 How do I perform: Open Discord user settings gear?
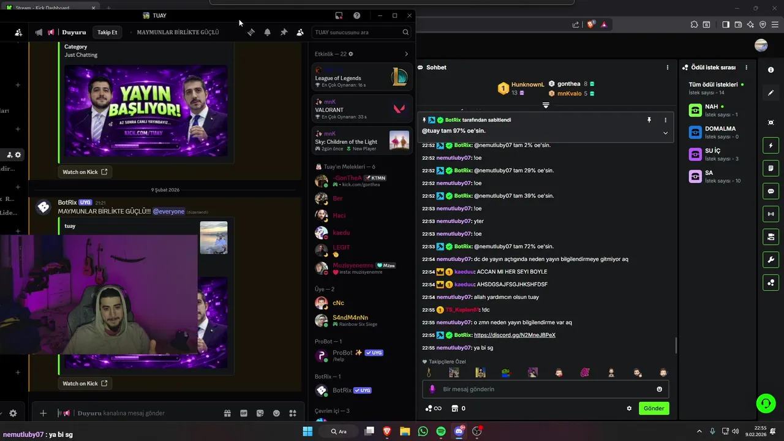pyautogui.click(x=13, y=413)
